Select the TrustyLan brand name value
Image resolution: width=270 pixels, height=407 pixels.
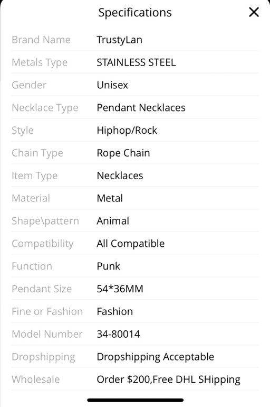(x=119, y=40)
